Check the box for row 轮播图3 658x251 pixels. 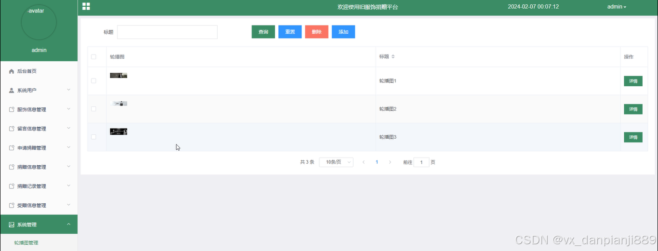pyautogui.click(x=94, y=137)
